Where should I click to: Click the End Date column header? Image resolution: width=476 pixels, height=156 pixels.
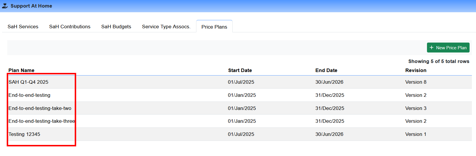pyautogui.click(x=326, y=70)
